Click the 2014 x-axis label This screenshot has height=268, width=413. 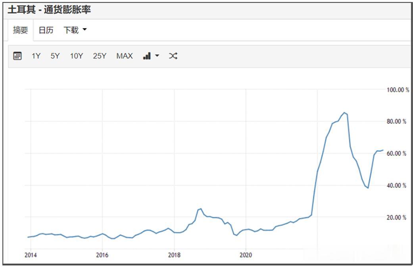click(x=31, y=255)
